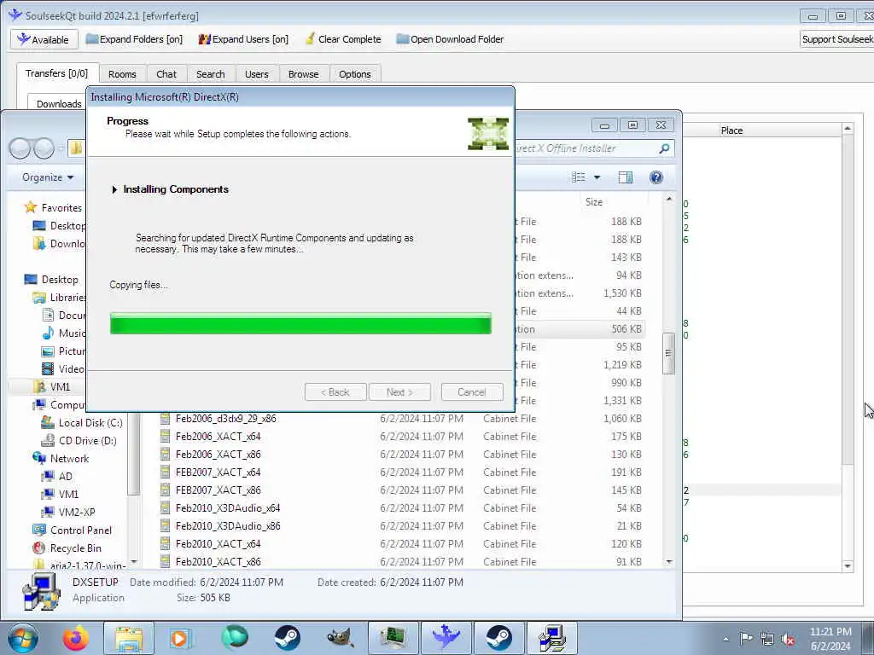This screenshot has width=874, height=655.
Task: Select AD network computer
Action: pyautogui.click(x=57, y=476)
